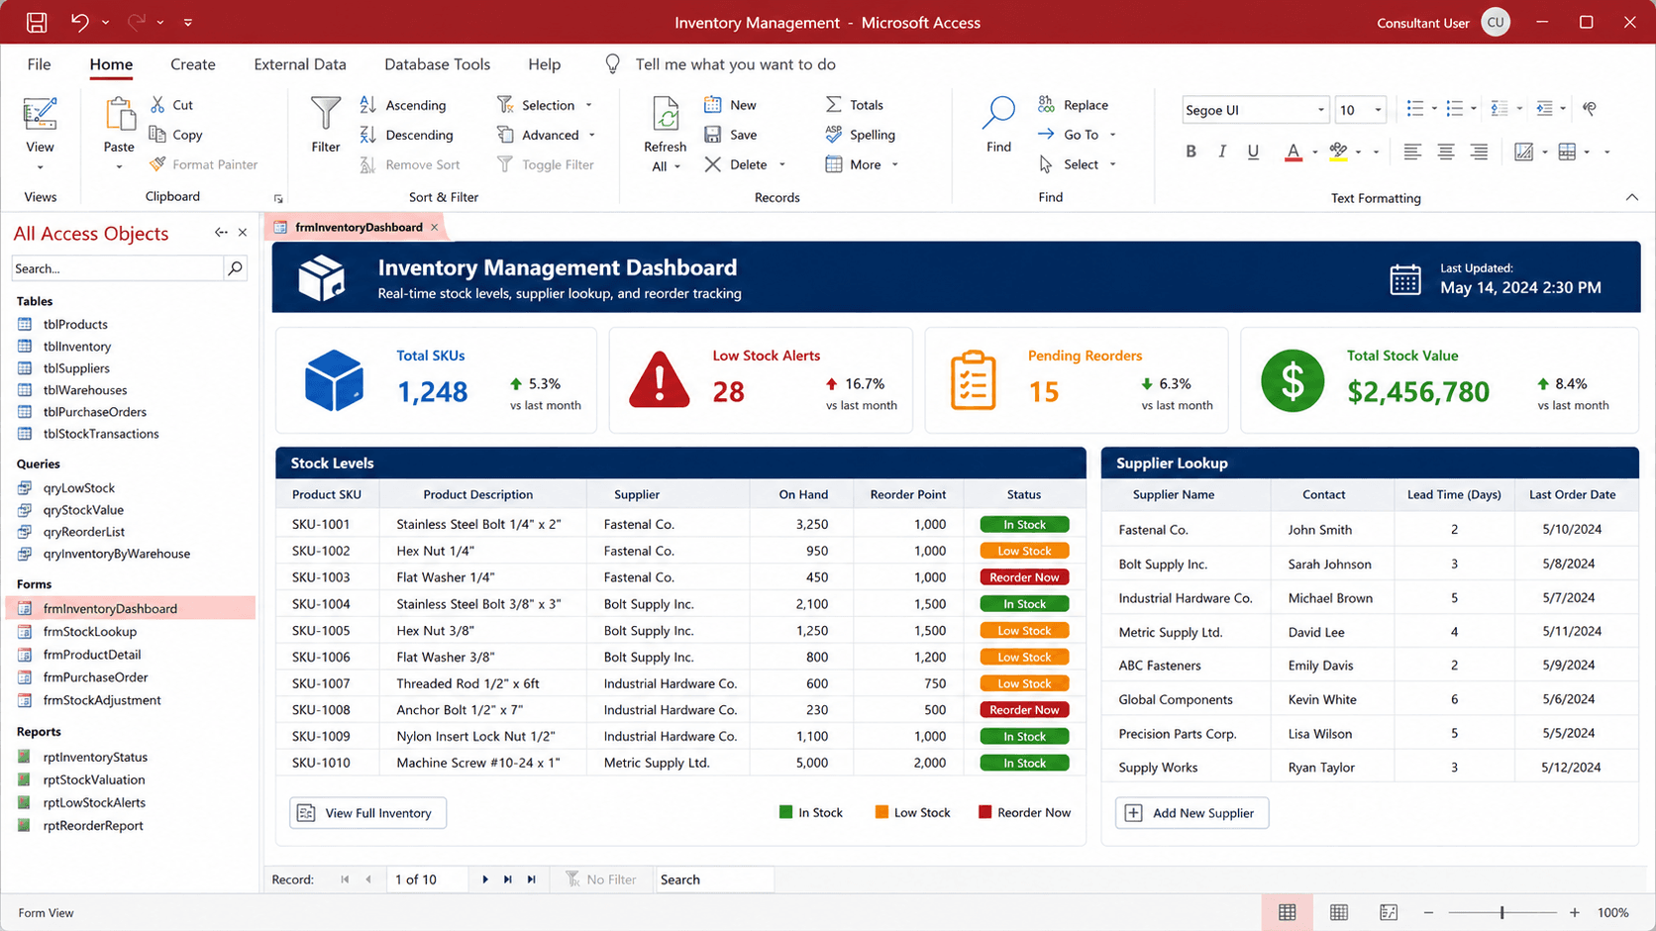
Task: Open the Help tab
Action: 545,64
